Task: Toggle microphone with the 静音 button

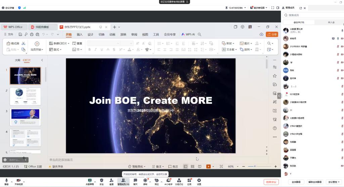Action: coord(6,180)
